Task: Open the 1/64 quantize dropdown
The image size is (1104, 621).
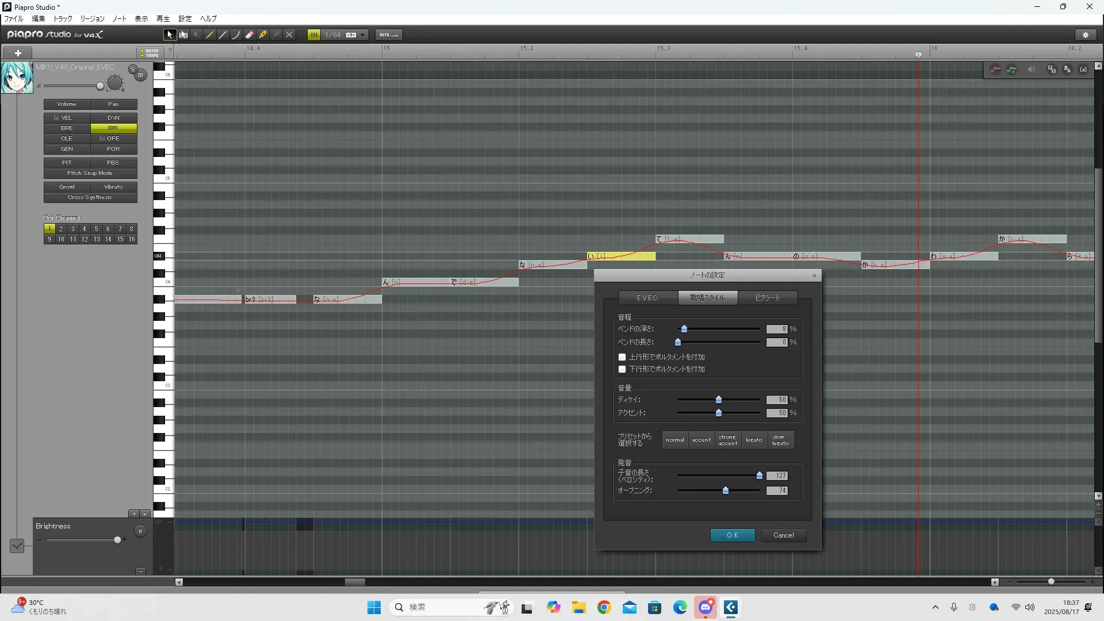Action: pyautogui.click(x=362, y=35)
